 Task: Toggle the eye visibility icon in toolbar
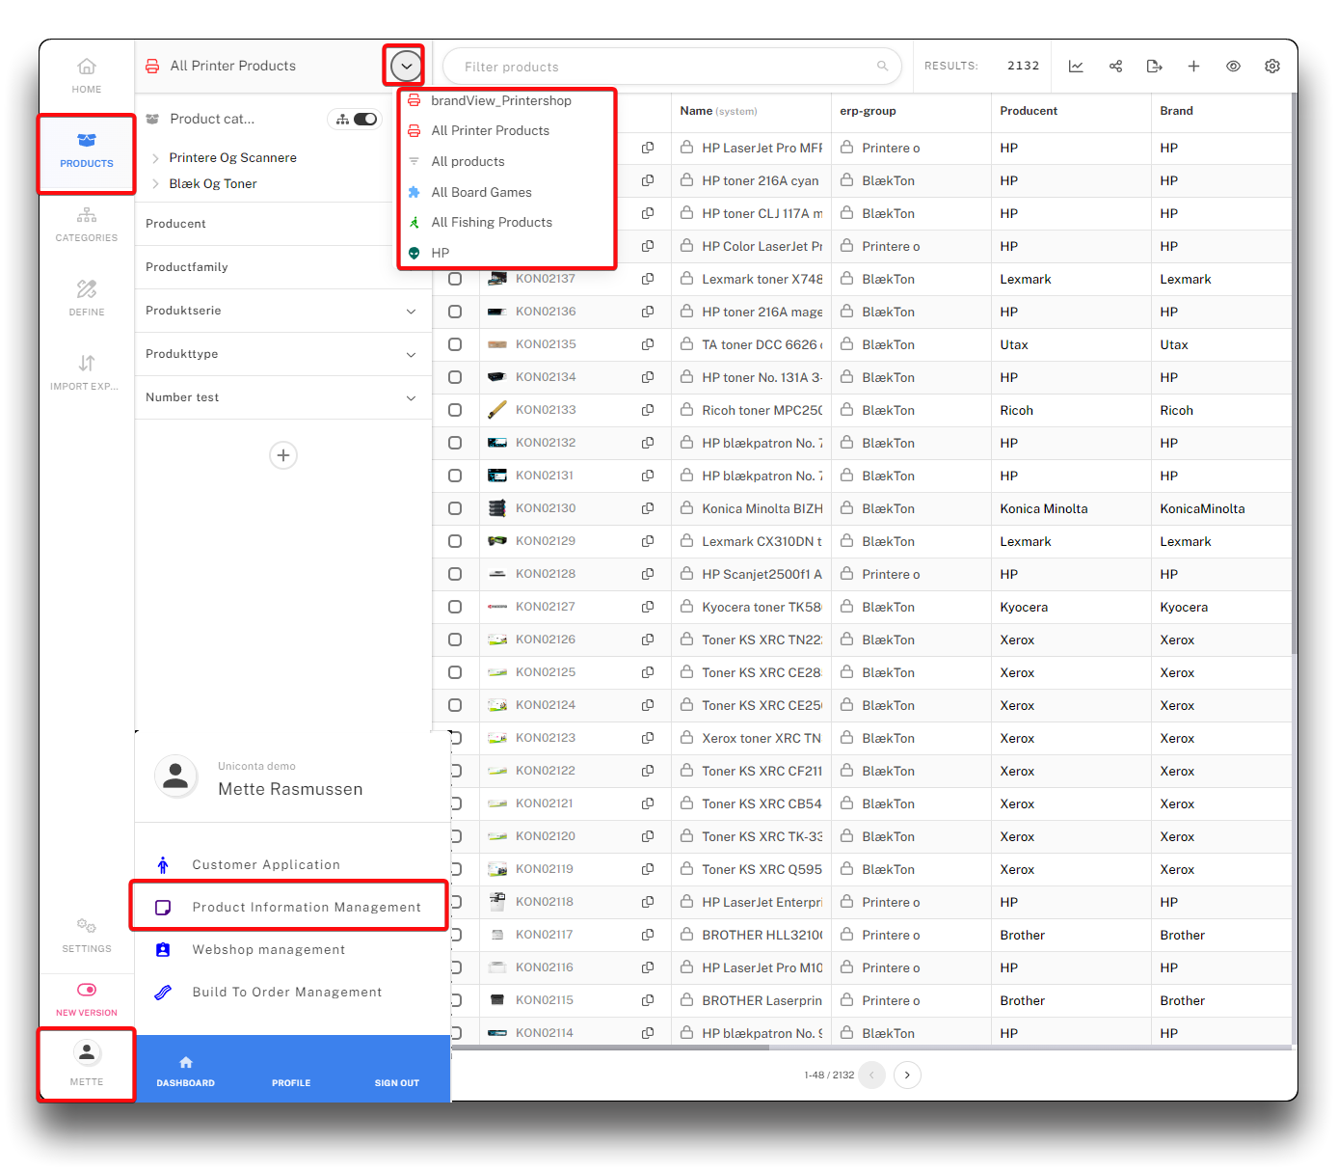(x=1233, y=67)
